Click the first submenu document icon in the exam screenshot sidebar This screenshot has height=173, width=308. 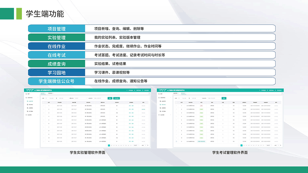(x=160, y=101)
